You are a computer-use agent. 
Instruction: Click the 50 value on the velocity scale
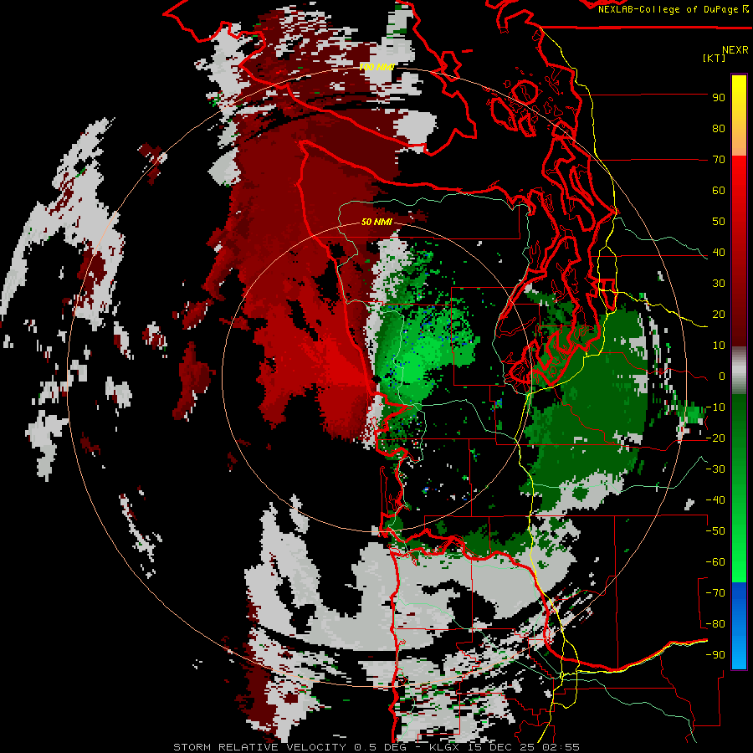point(719,222)
